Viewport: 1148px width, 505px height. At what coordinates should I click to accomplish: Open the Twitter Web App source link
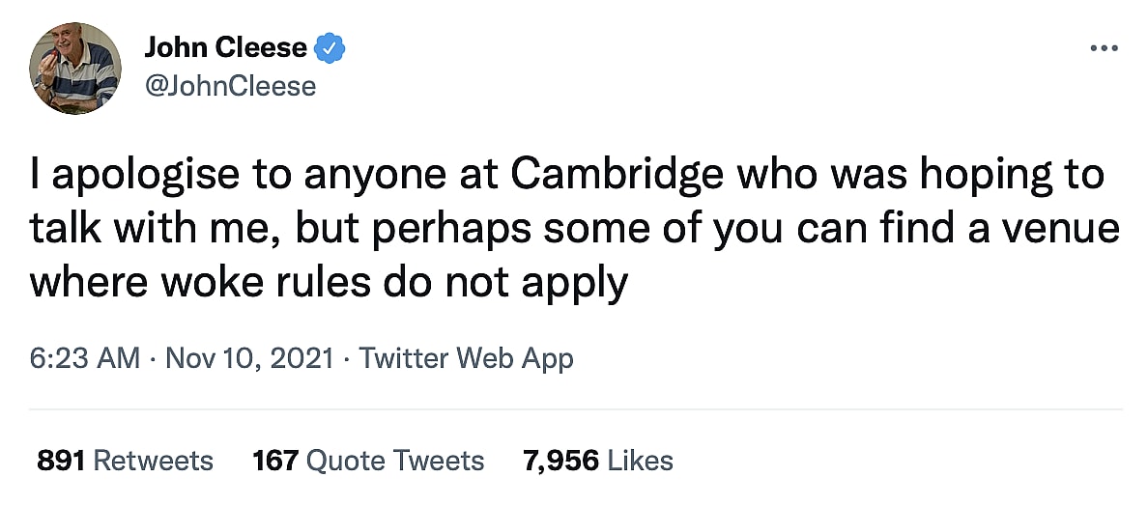(466, 359)
